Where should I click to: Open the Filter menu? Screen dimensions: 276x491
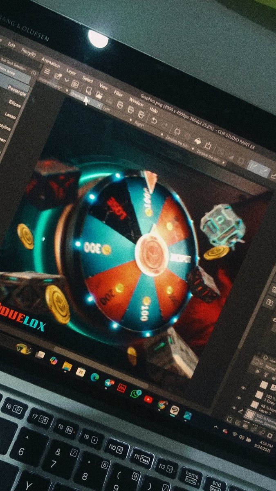[x=119, y=93]
